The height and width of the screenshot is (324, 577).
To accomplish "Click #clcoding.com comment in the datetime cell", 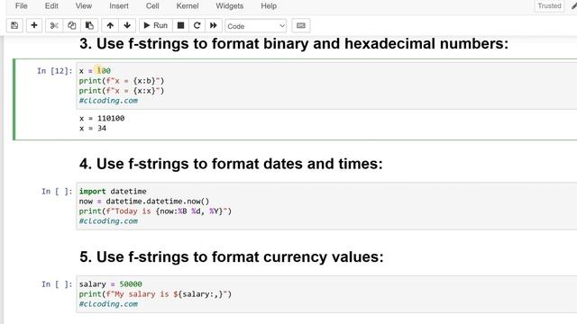I will pyautogui.click(x=108, y=221).
